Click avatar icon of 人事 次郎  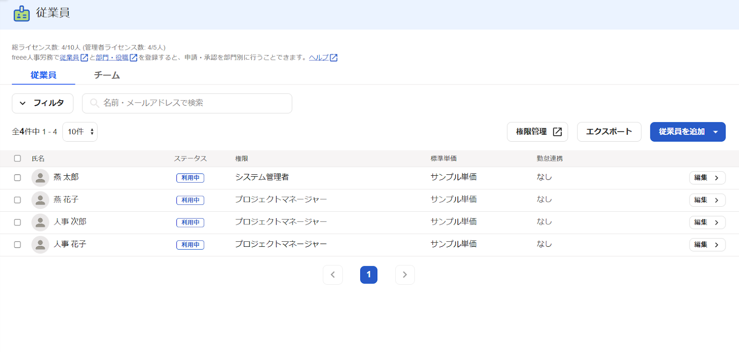pos(40,222)
